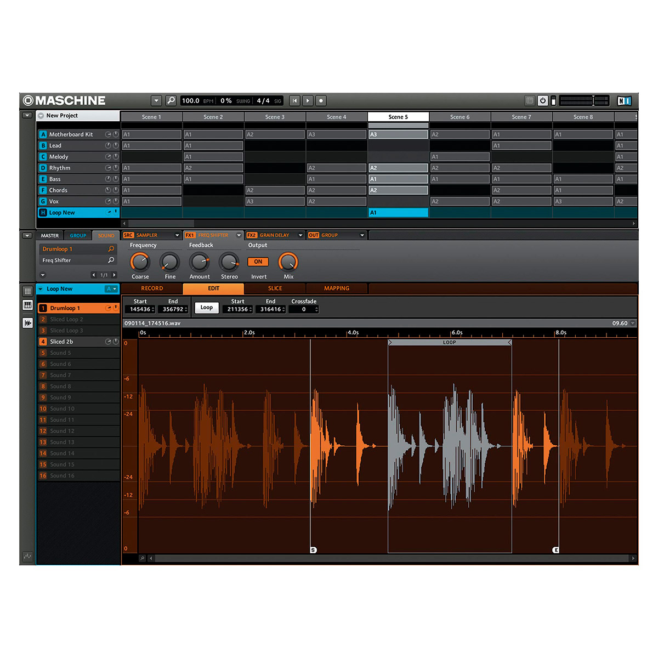Open the browser search magnifier icon
Screen dimensions: 658x658
pyautogui.click(x=171, y=100)
